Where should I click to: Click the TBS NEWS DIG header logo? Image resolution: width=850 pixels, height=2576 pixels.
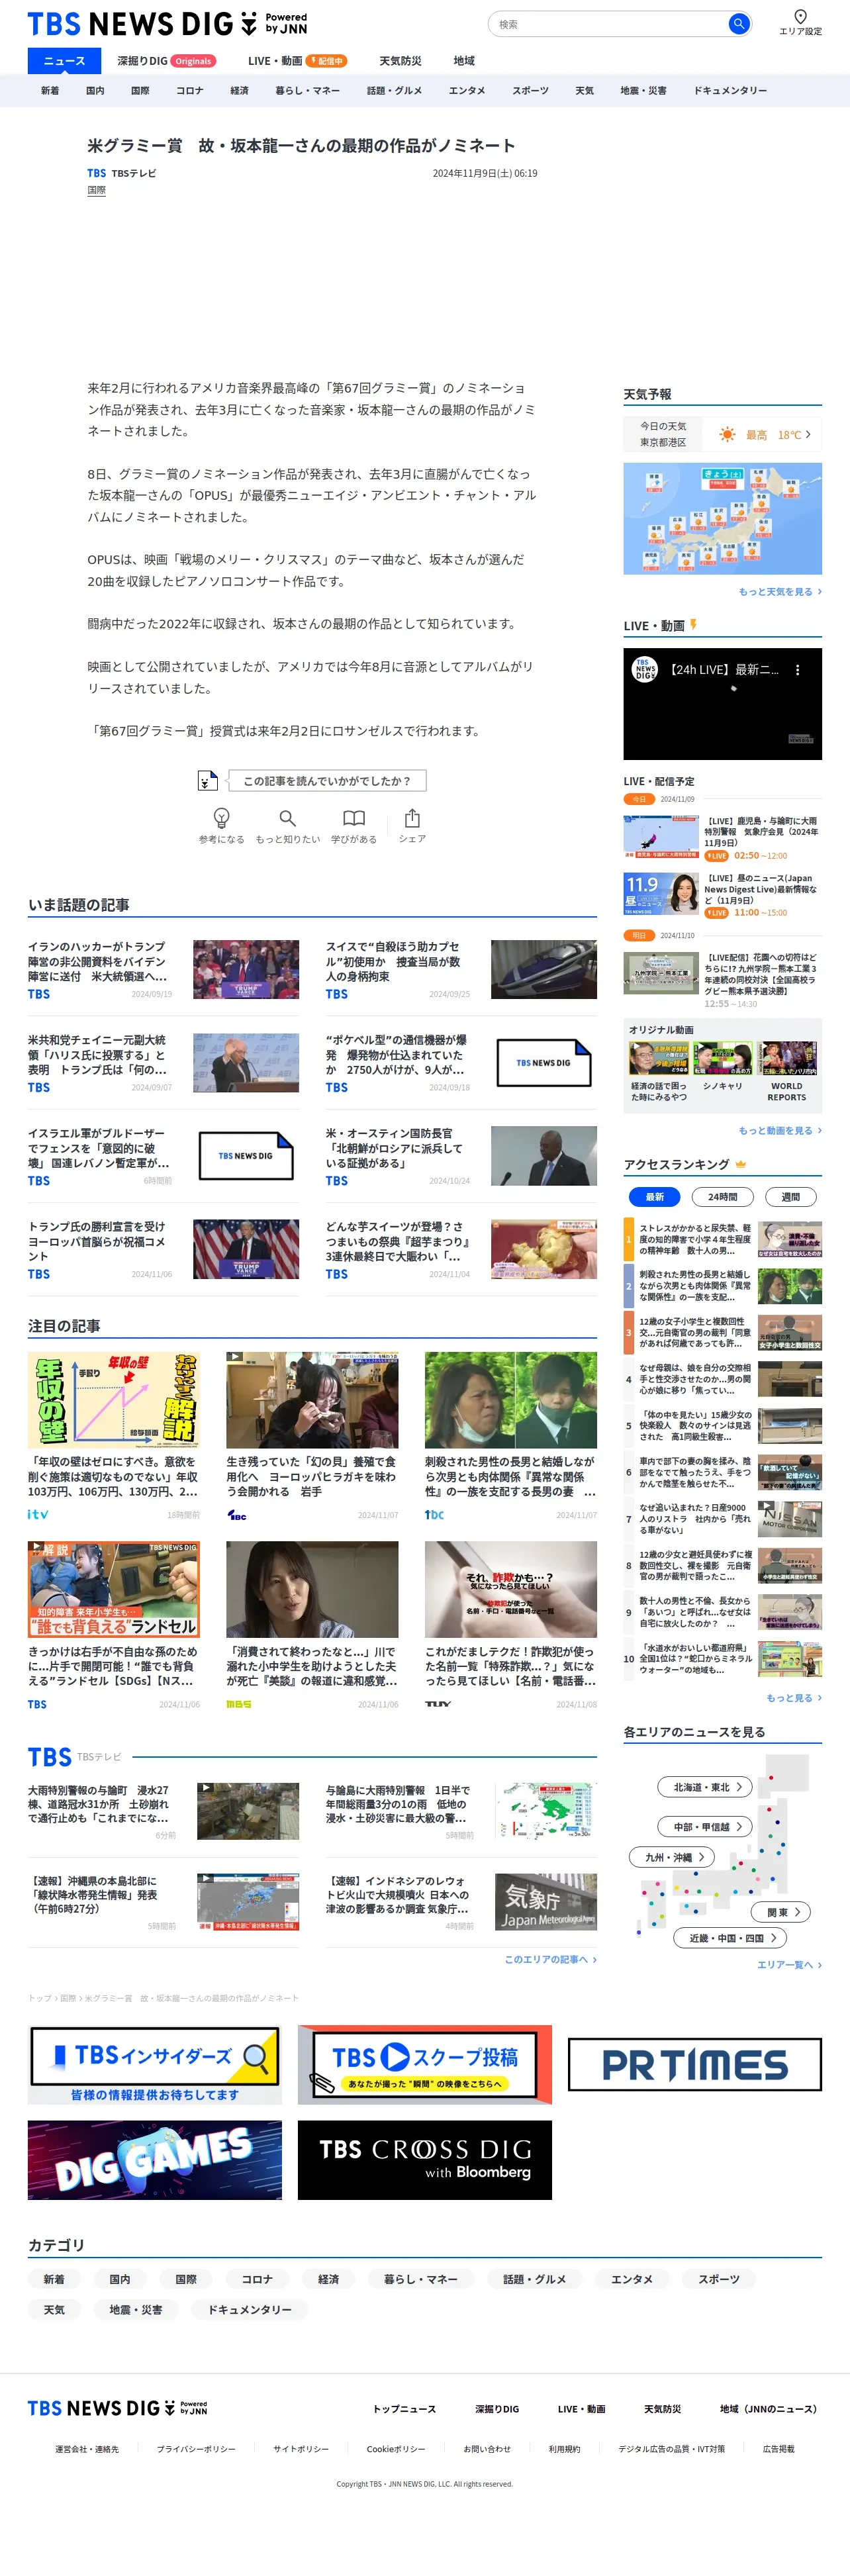coord(167,23)
